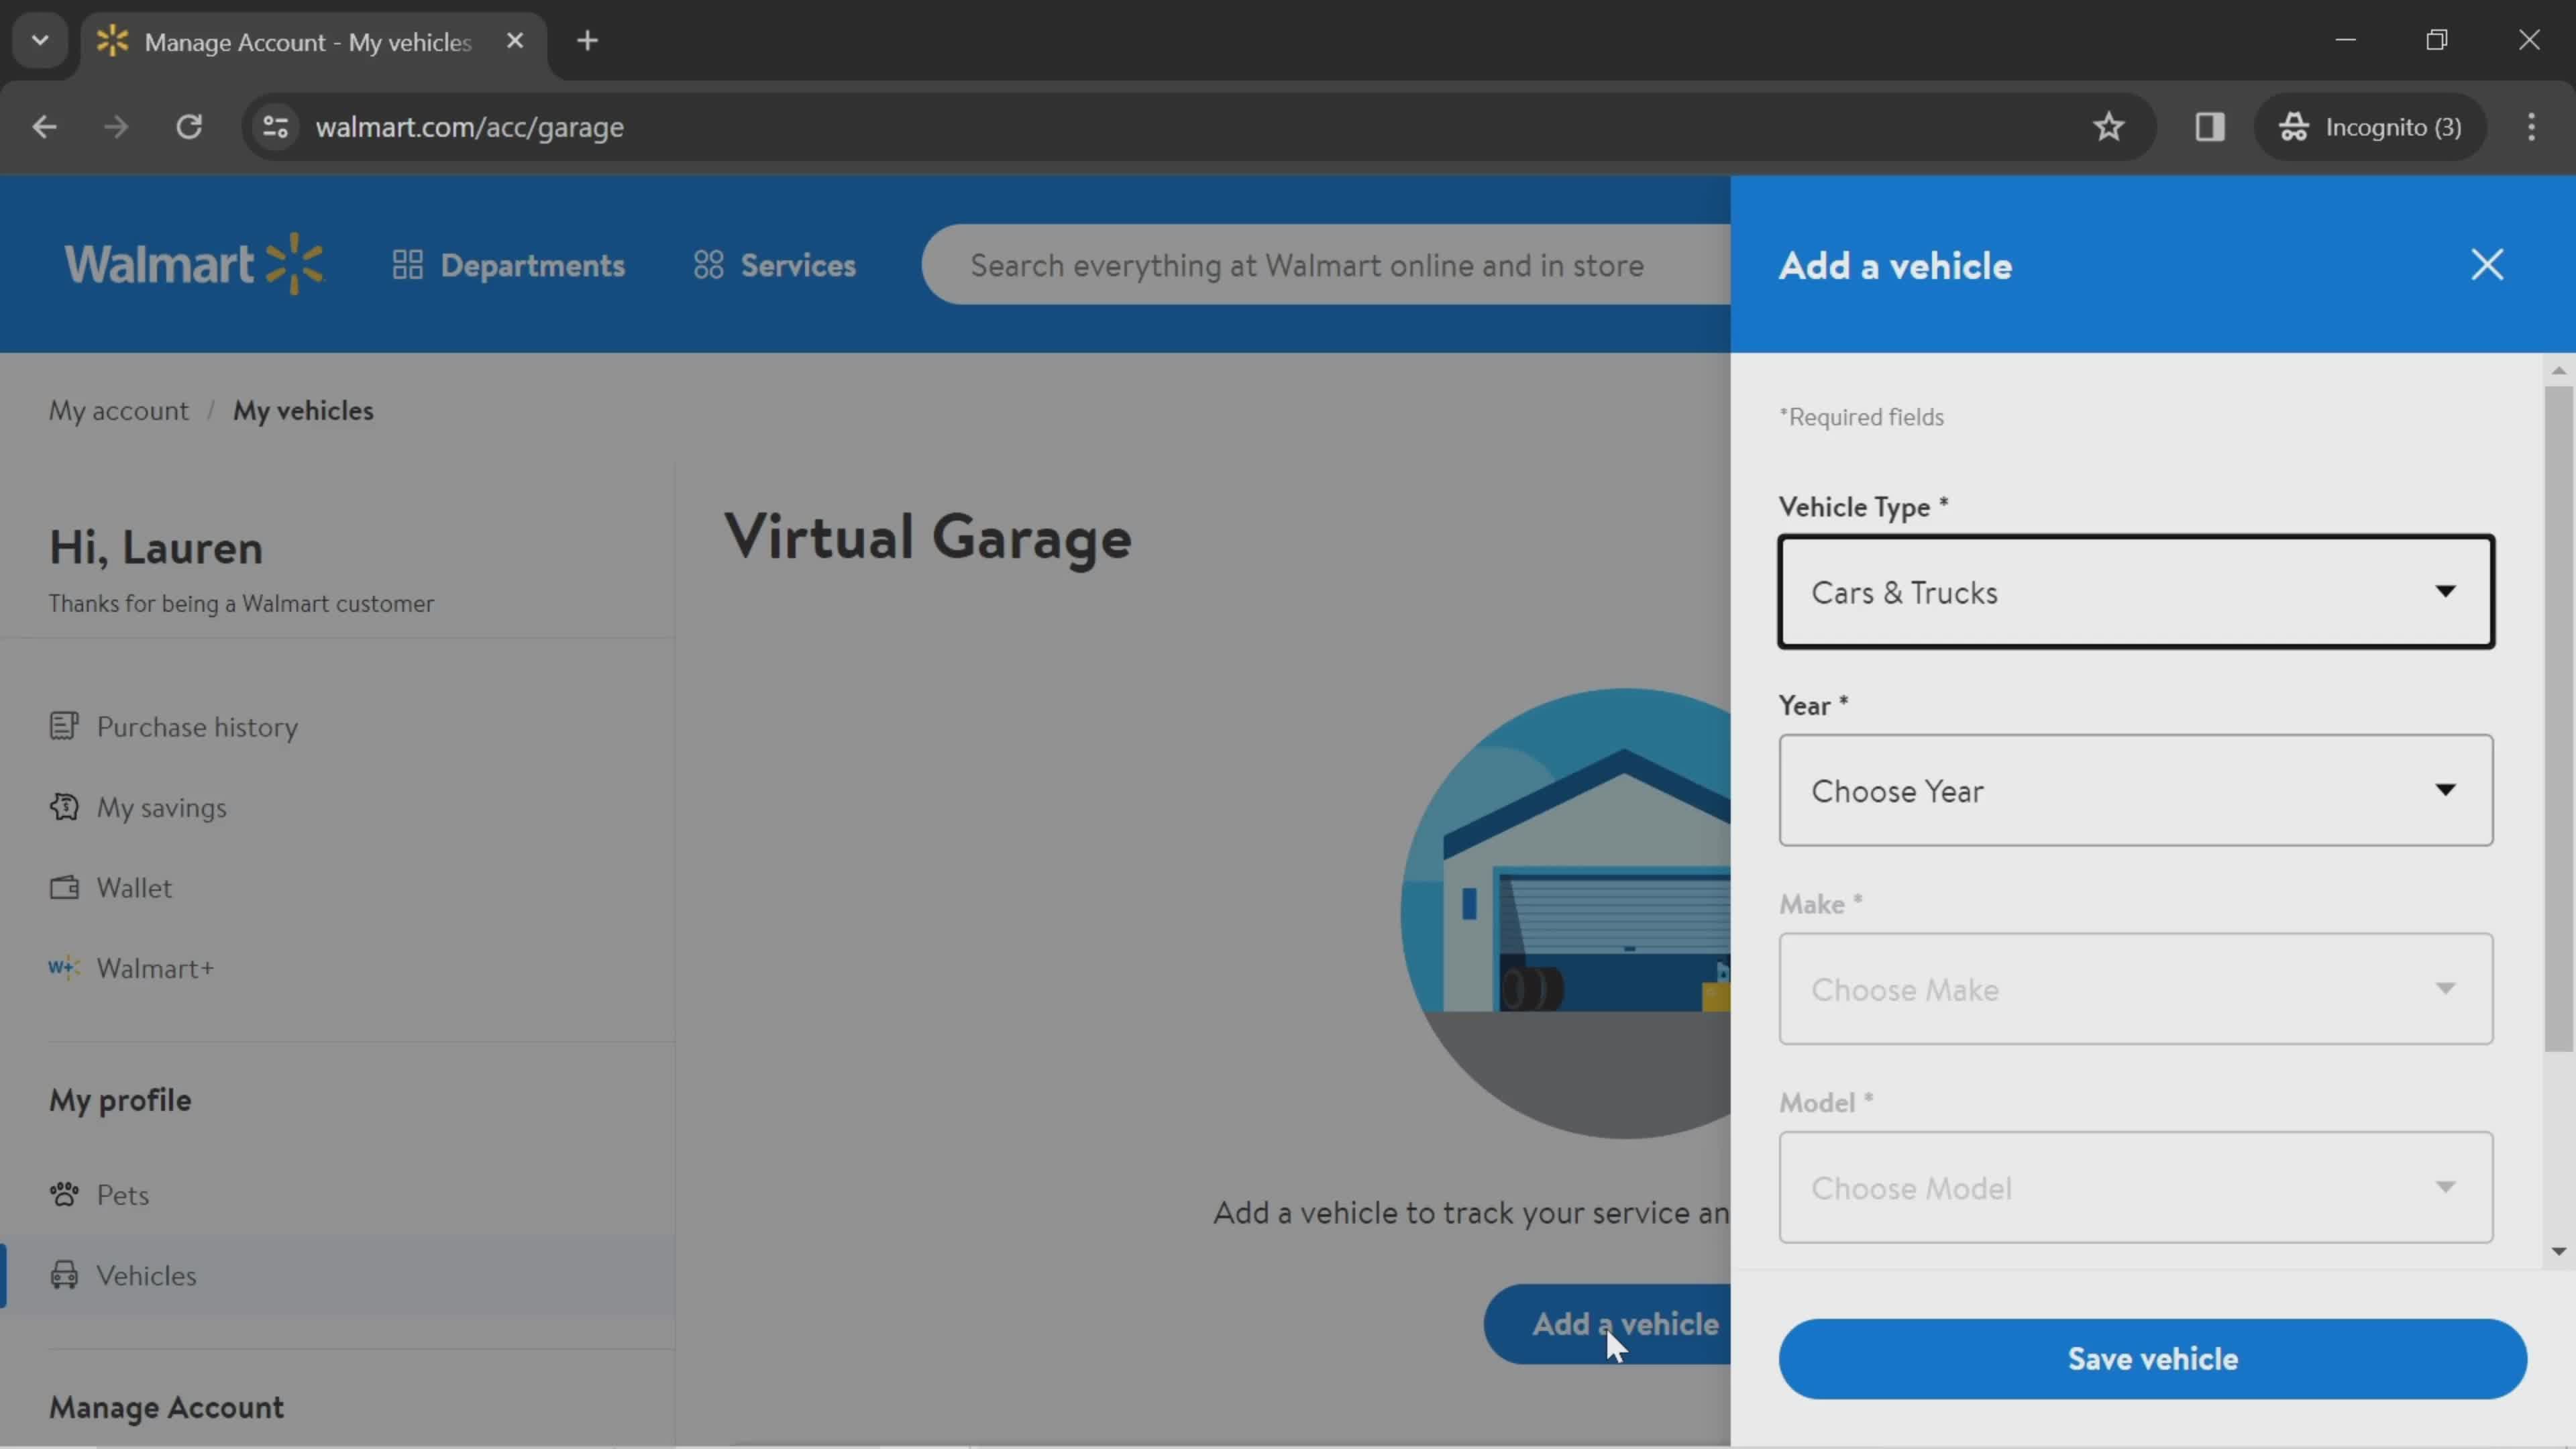2576x1449 pixels.
Task: Click the Wallet icon
Action: pyautogui.click(x=64, y=887)
